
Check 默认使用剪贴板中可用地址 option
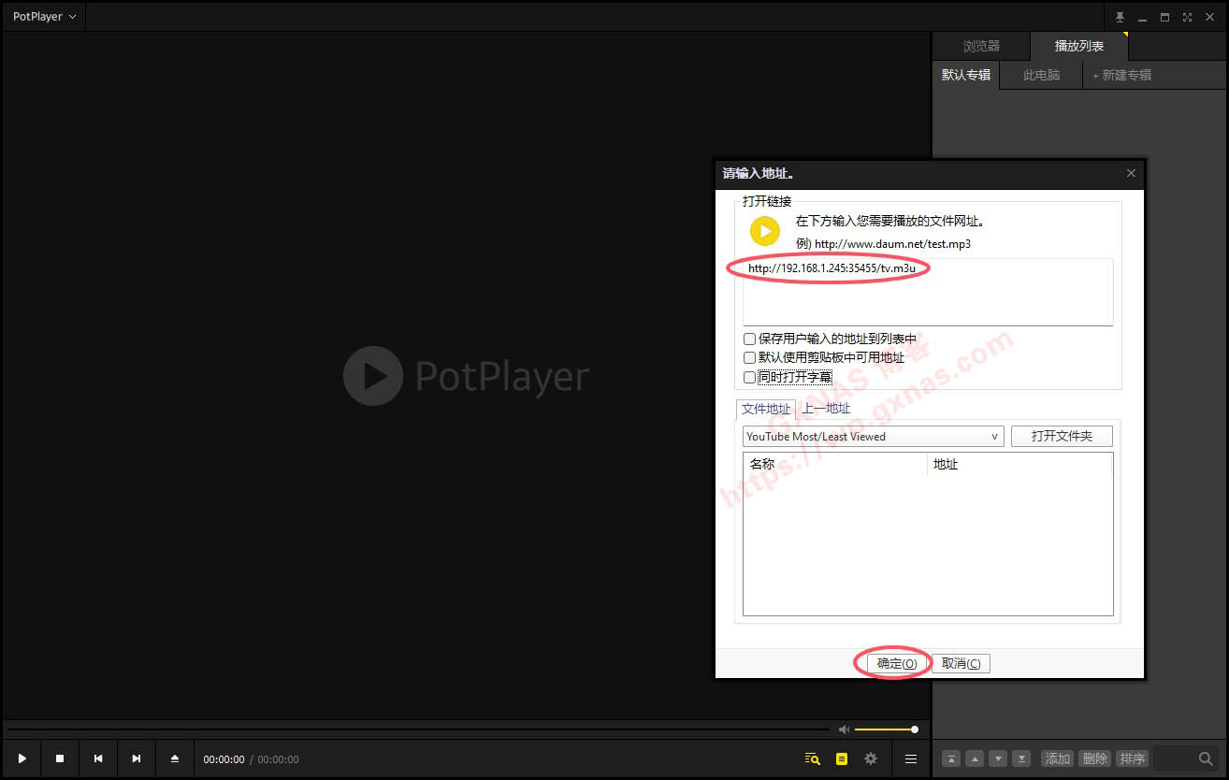749,358
